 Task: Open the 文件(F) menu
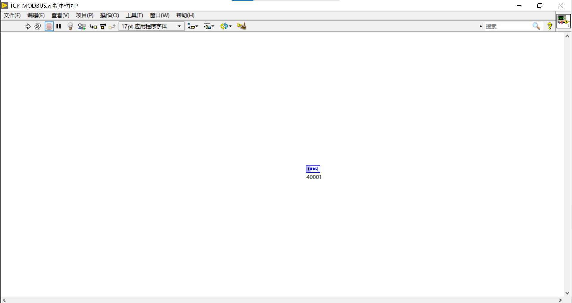12,15
